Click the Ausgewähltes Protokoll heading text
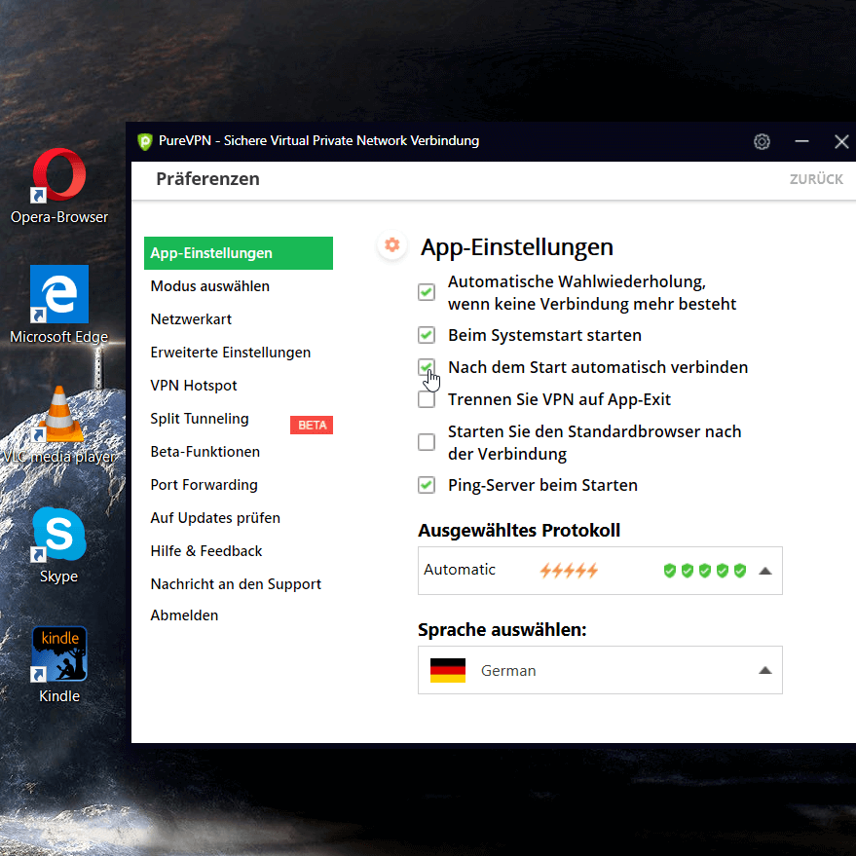The width and height of the screenshot is (856, 856). [x=519, y=530]
